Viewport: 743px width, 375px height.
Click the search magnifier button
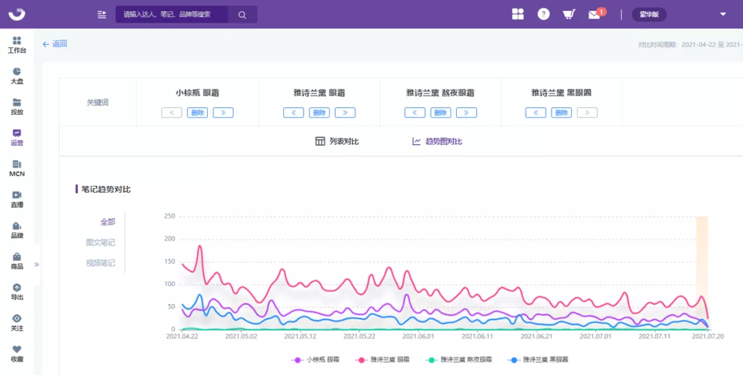242,14
